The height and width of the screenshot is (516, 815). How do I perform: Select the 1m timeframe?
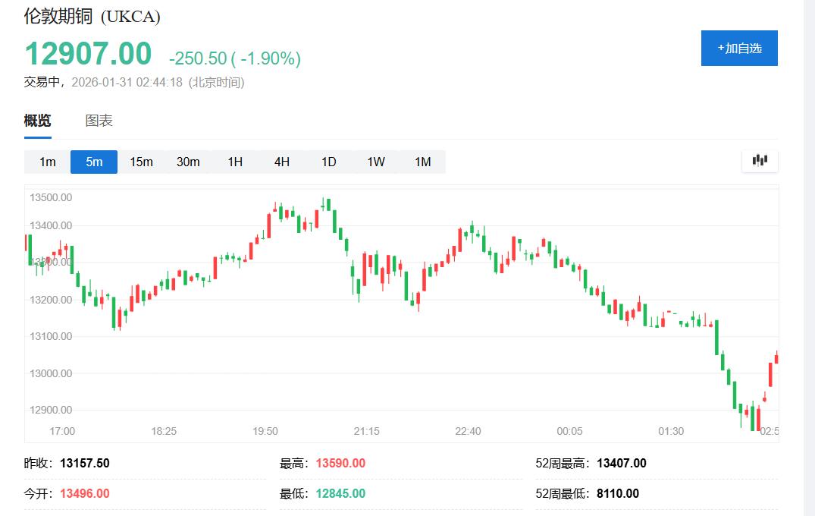pos(46,162)
